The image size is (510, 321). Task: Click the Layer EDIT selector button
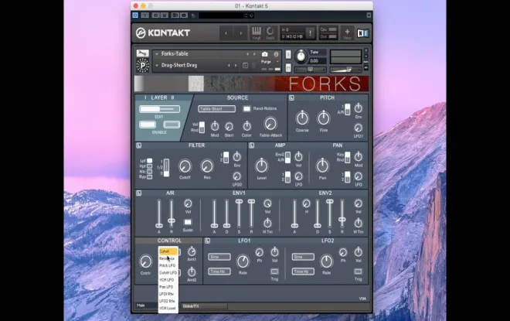[x=159, y=109]
